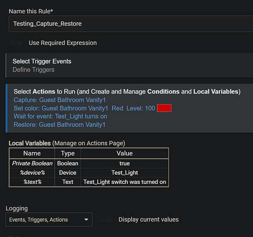
Task: Open Capture: Guest Bathroom Vanity1 action
Action: [x=60, y=100]
